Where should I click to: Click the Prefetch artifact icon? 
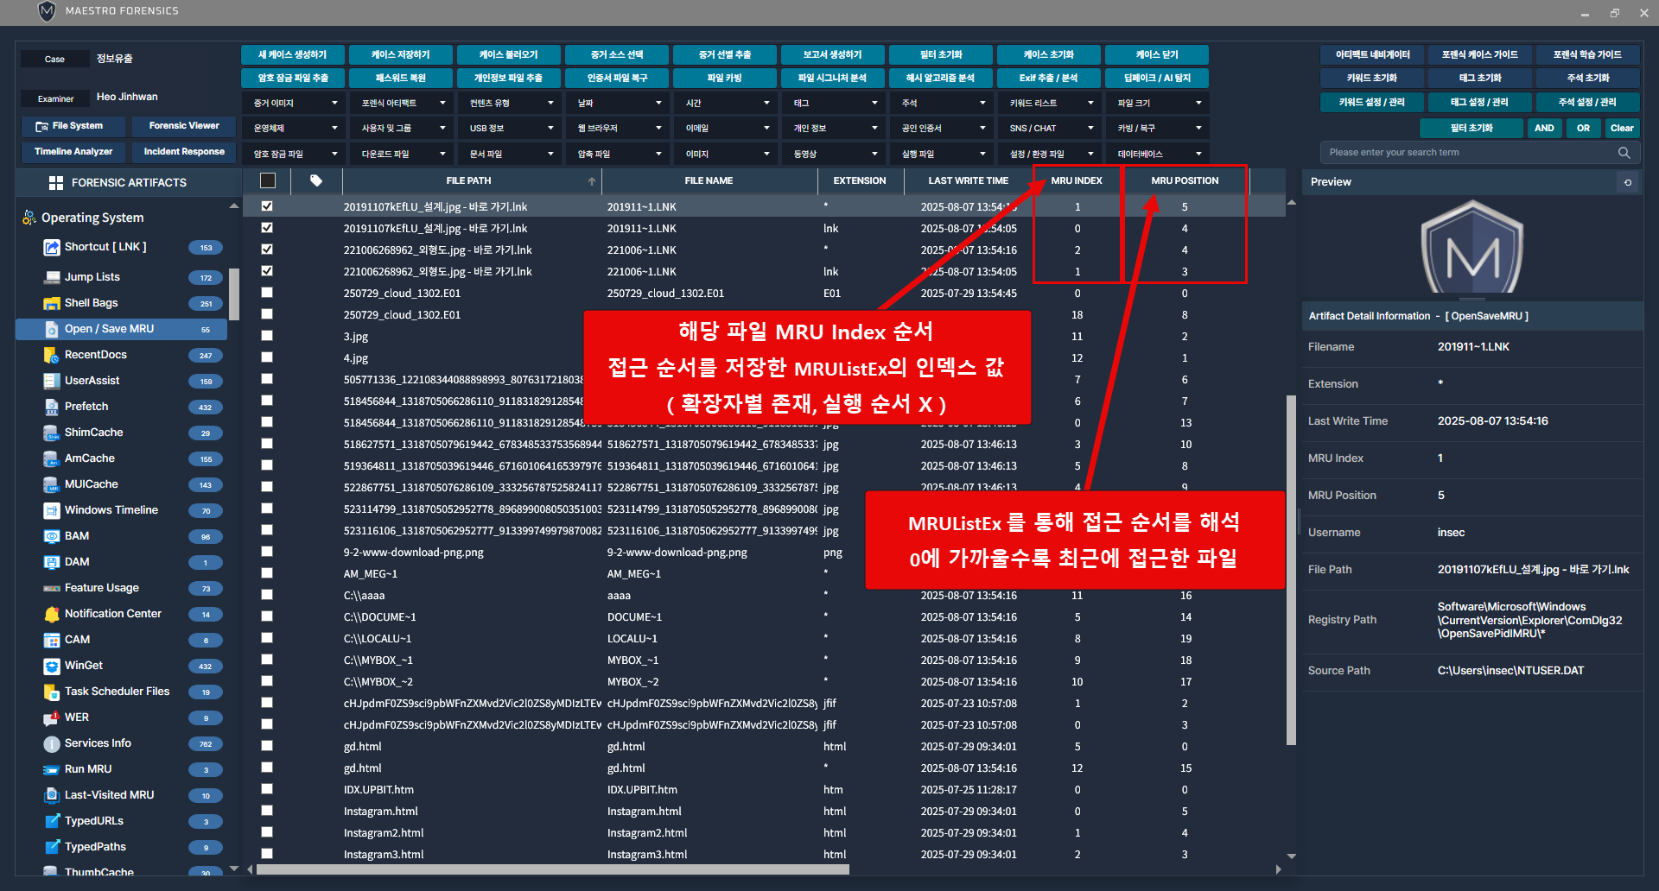point(51,407)
